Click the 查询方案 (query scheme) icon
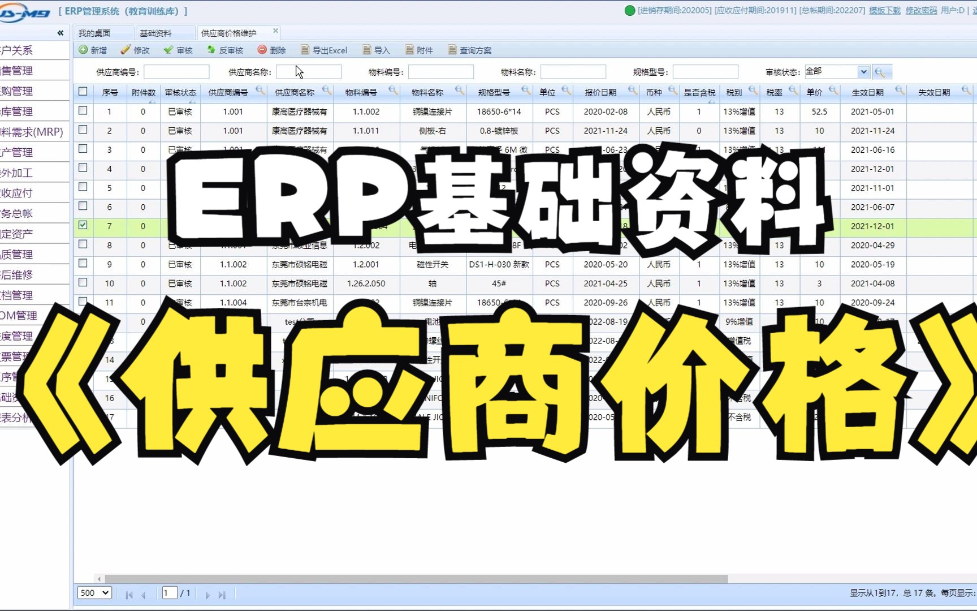The width and height of the screenshot is (977, 611). click(x=452, y=50)
